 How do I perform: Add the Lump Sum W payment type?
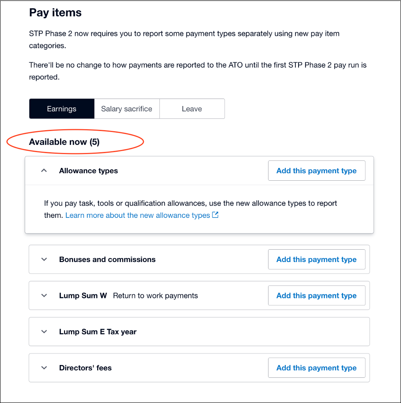pyautogui.click(x=317, y=296)
